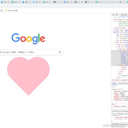Select the ::after pseudo-element node
The image size is (128, 128).
[123, 69]
